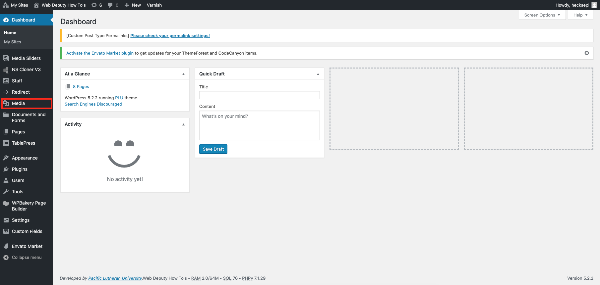600x285 pixels.
Task: Open the comments bubble icon in admin bar
Action: tap(110, 5)
